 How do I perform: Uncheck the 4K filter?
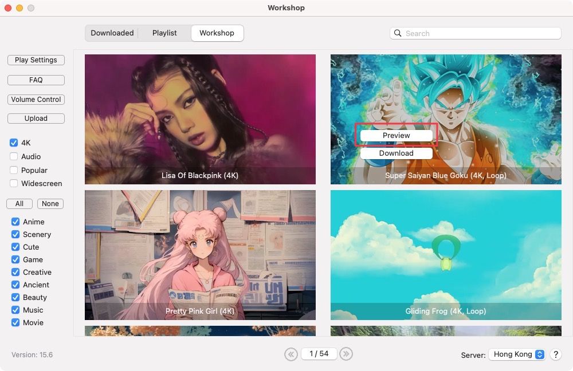[x=14, y=143]
